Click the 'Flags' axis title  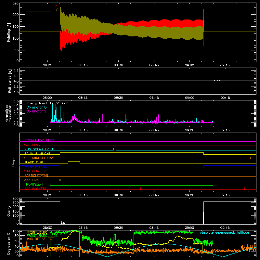pyautogui.click(x=13, y=162)
